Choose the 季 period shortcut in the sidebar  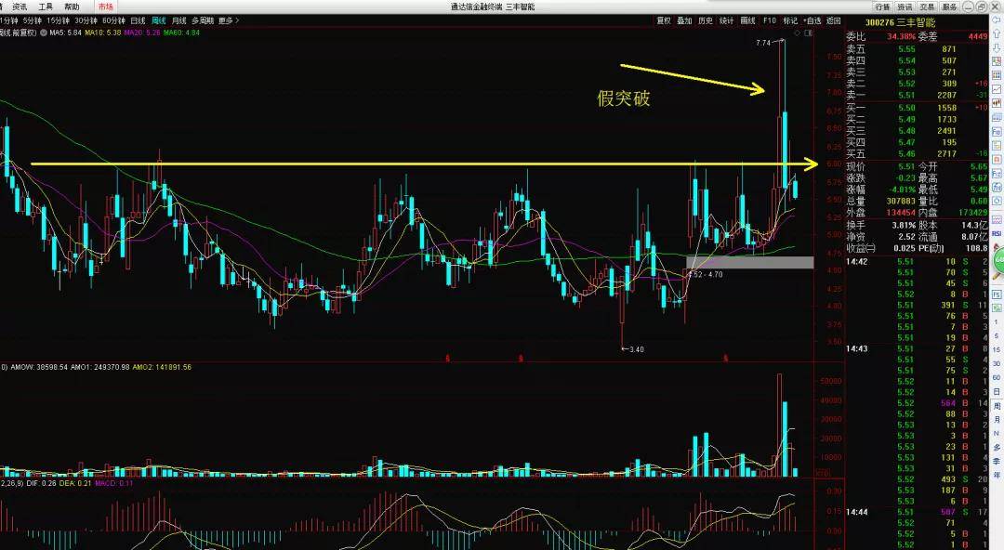(997, 461)
